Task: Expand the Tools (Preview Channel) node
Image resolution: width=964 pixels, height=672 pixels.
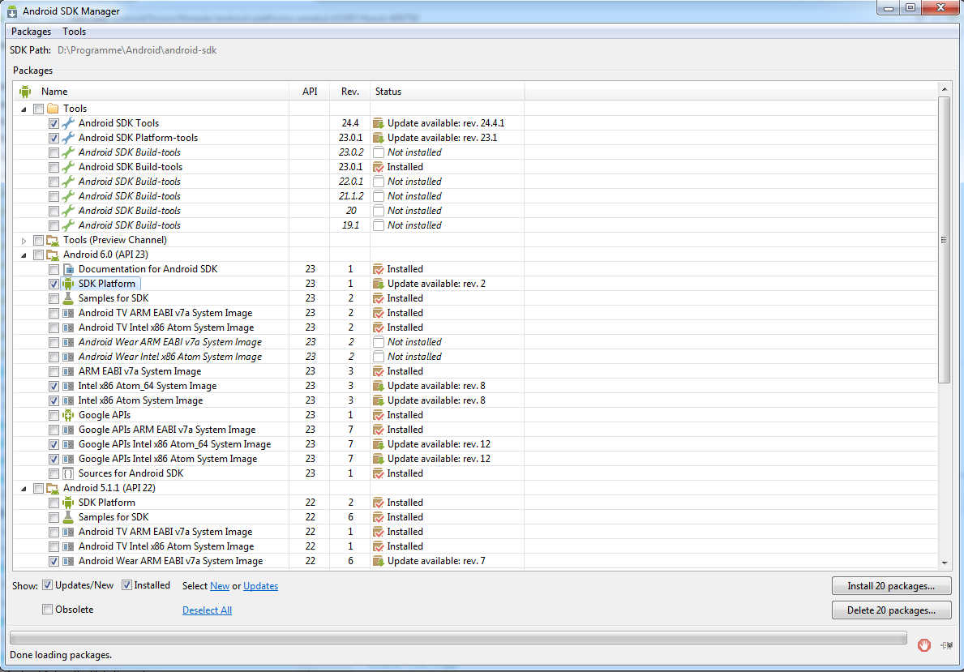Action: [24, 239]
